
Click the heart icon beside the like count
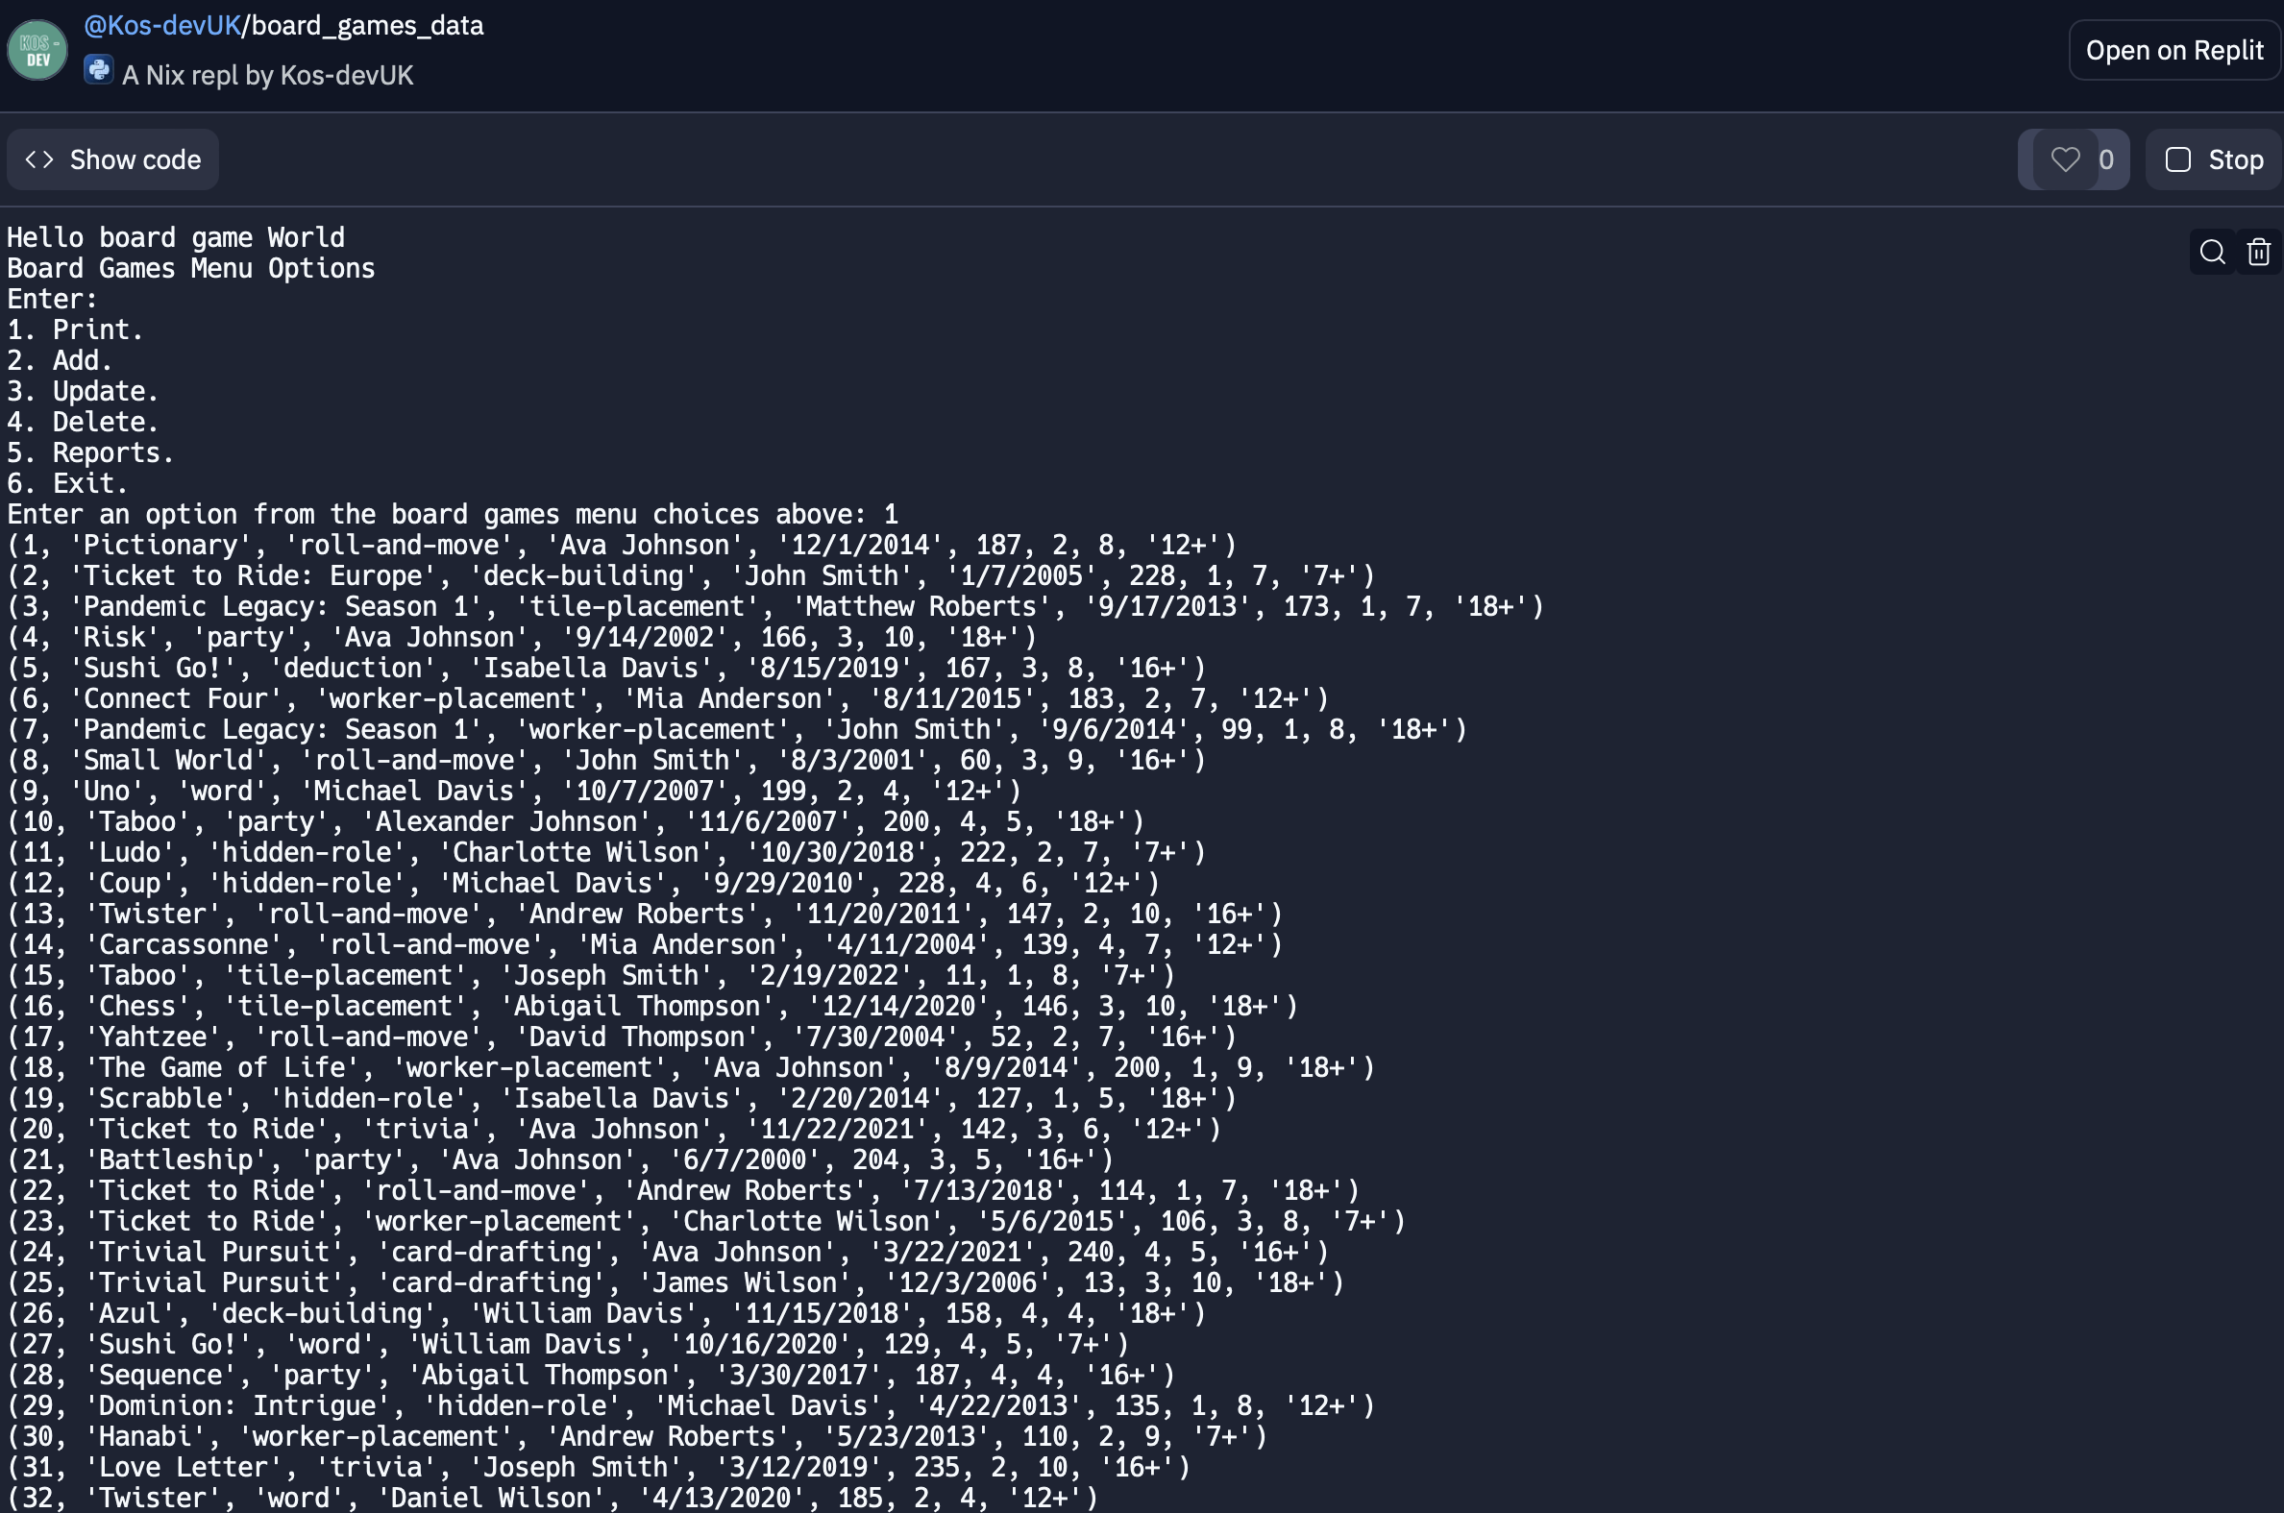[2065, 159]
